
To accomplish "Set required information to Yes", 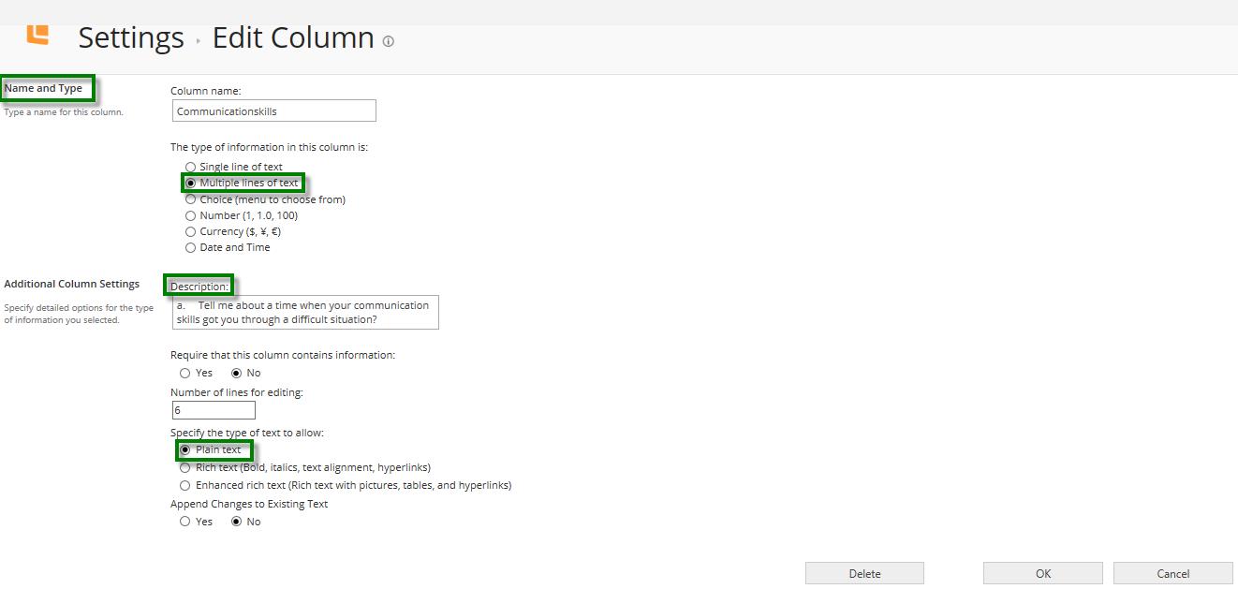I will [184, 373].
